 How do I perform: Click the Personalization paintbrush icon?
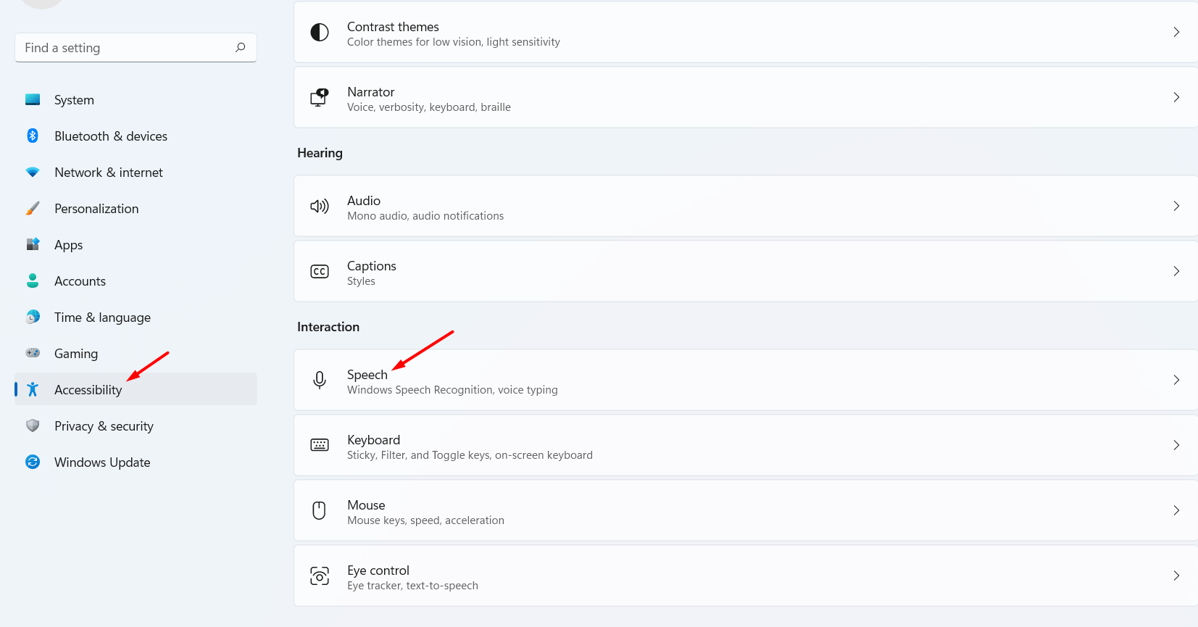pos(33,208)
